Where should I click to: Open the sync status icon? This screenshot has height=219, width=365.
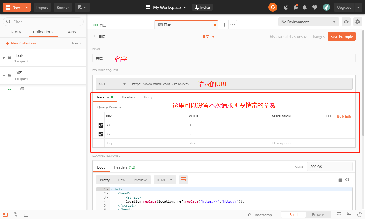273,7
